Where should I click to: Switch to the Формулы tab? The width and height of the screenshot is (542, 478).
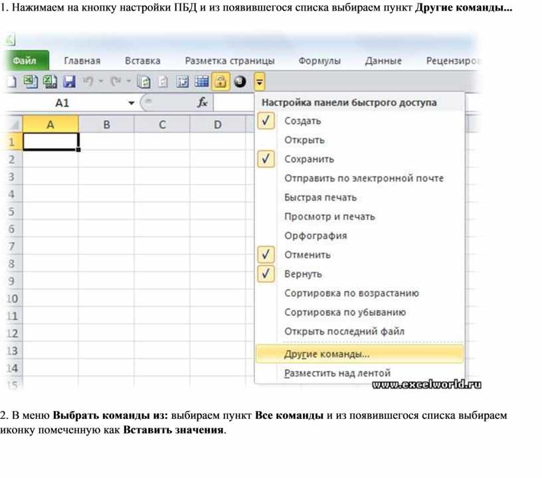tap(319, 61)
